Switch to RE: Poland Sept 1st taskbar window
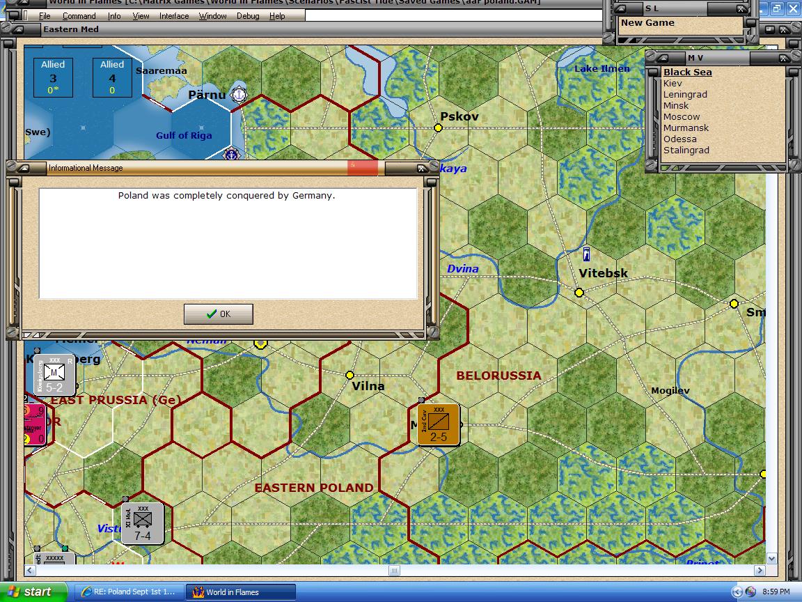 128,592
